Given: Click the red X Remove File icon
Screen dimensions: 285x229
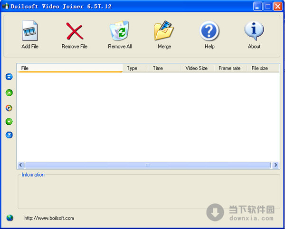Looking at the screenshot, I should pyautogui.click(x=75, y=31).
